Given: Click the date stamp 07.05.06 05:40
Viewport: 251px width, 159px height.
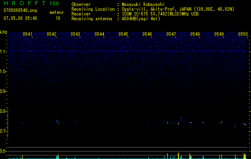Looking at the screenshot, I should (20, 18).
